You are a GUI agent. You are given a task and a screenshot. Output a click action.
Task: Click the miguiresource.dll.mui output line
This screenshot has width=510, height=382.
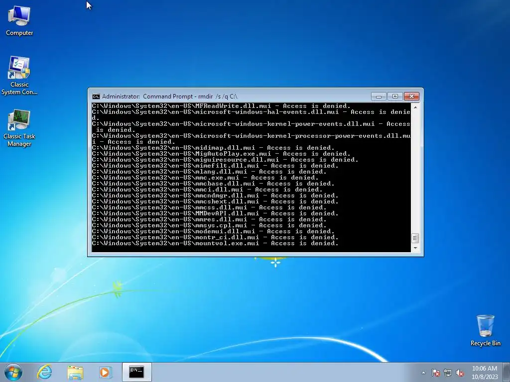225,160
